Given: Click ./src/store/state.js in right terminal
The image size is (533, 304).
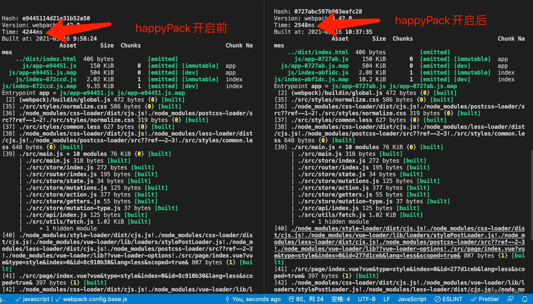Looking at the screenshot, I should pos(332,174).
